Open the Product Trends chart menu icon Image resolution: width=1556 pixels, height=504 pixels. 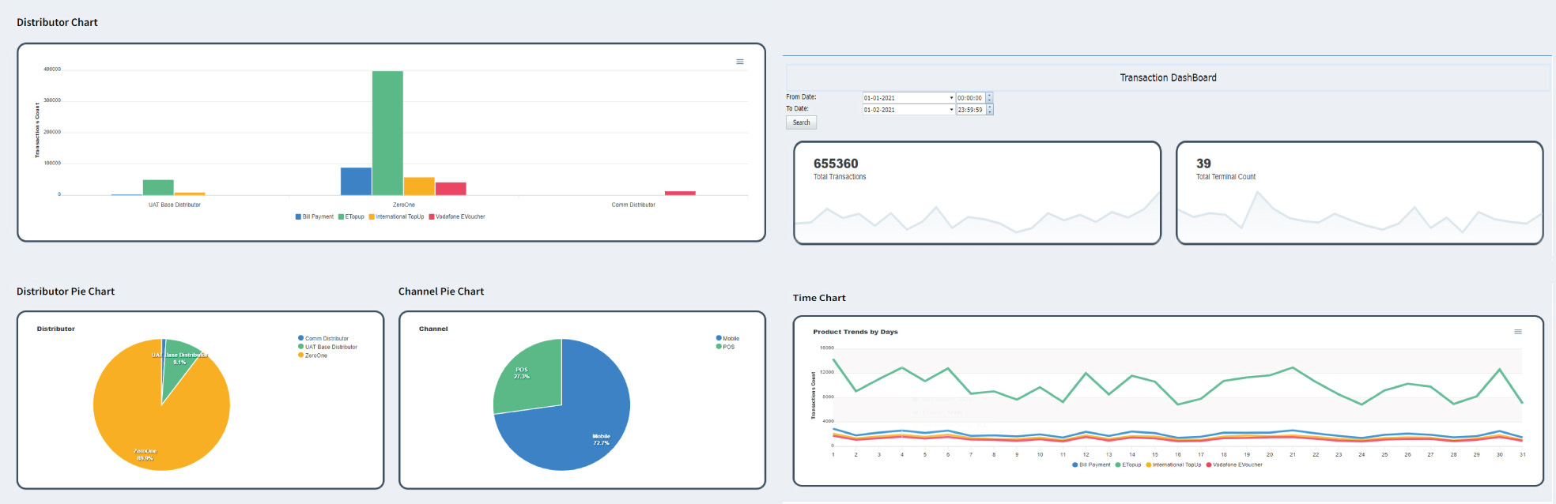[1517, 332]
